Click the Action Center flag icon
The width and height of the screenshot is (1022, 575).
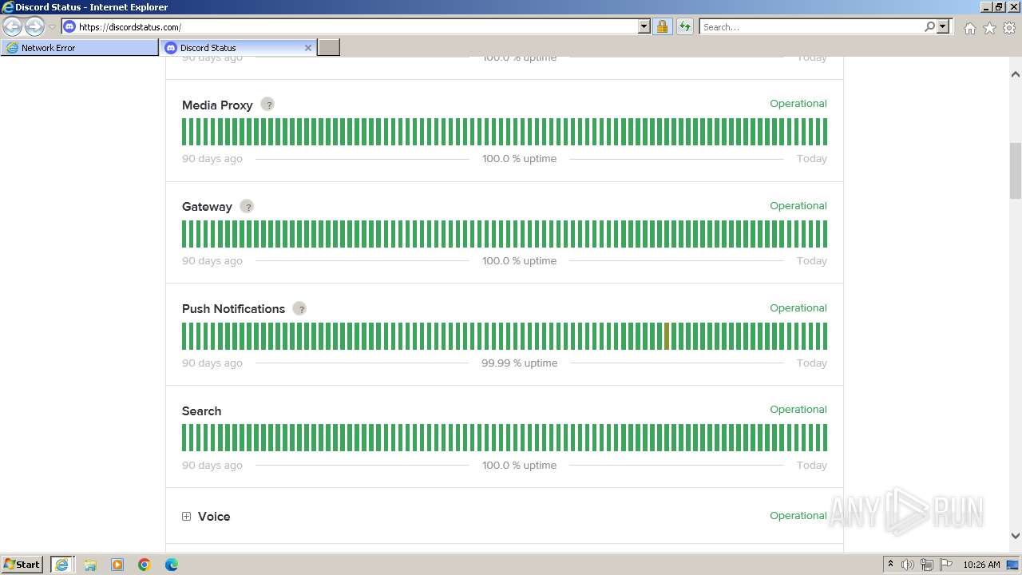946,565
